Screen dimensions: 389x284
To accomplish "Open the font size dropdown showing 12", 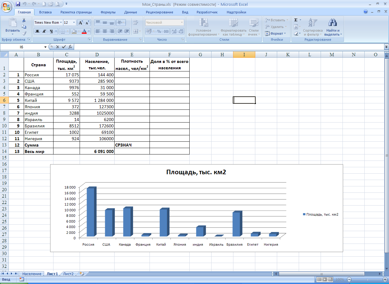I will click(74, 23).
